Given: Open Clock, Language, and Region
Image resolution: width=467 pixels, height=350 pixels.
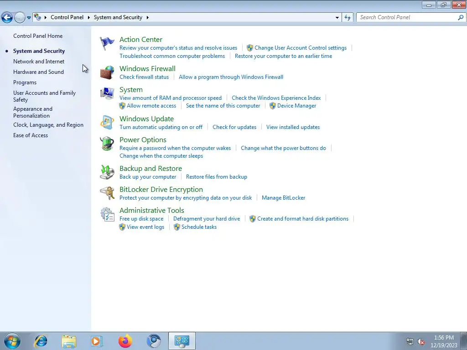Looking at the screenshot, I should point(48,125).
